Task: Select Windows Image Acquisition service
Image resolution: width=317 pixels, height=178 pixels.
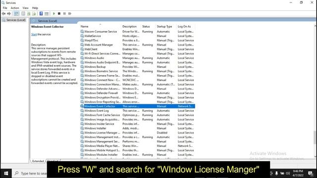Action: 138,120
